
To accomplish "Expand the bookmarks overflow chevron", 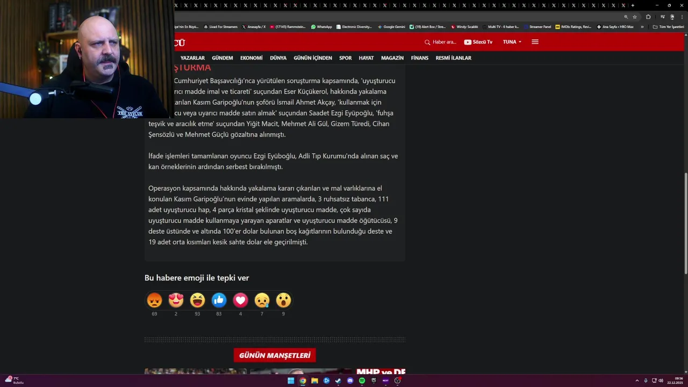I will pyautogui.click(x=642, y=27).
